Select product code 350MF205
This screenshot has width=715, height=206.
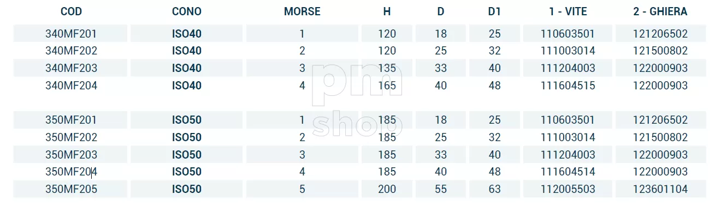(x=71, y=190)
